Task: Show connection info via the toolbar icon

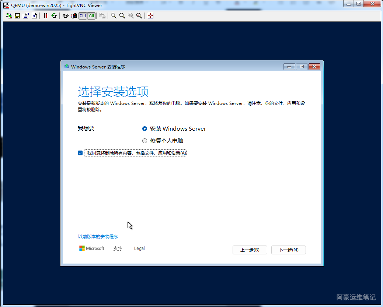Action: click(x=34, y=16)
